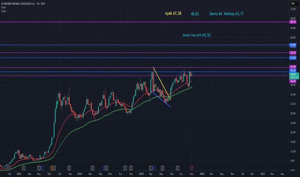Select the first EMA indicator legend
This screenshot has height=177, width=300.
coord(4,7)
